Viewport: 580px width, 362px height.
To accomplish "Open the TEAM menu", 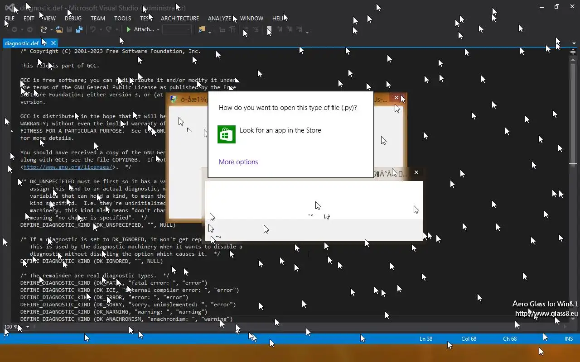I will (98, 19).
